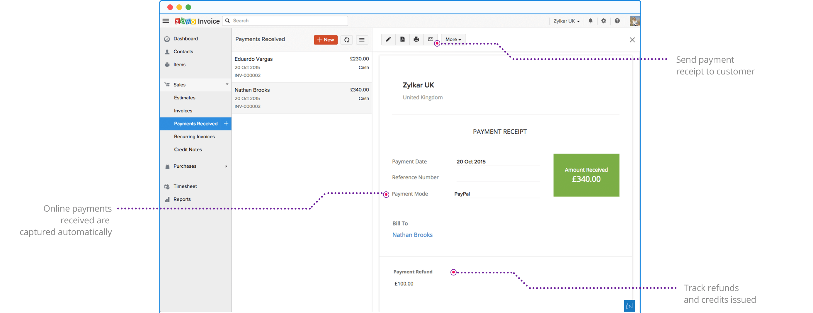Click the PDF download icon

pos(402,40)
